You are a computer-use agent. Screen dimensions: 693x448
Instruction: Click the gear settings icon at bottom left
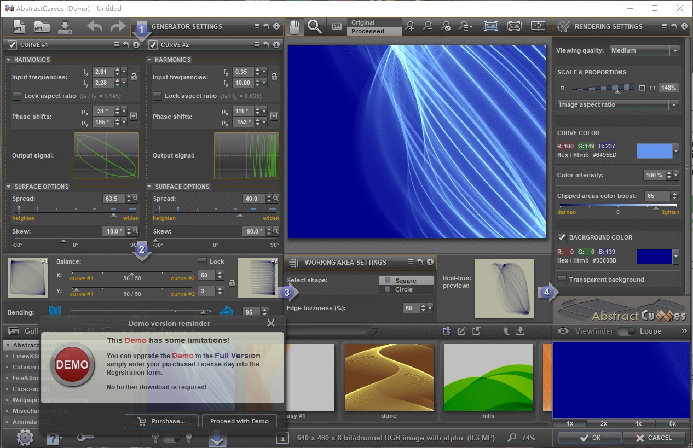click(25, 437)
